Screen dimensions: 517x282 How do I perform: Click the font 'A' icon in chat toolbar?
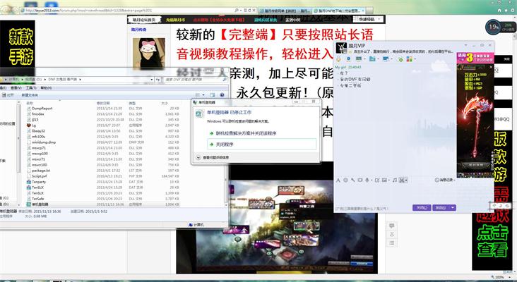click(338, 180)
